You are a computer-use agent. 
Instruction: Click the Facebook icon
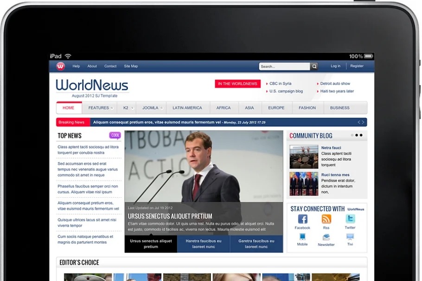(x=302, y=219)
